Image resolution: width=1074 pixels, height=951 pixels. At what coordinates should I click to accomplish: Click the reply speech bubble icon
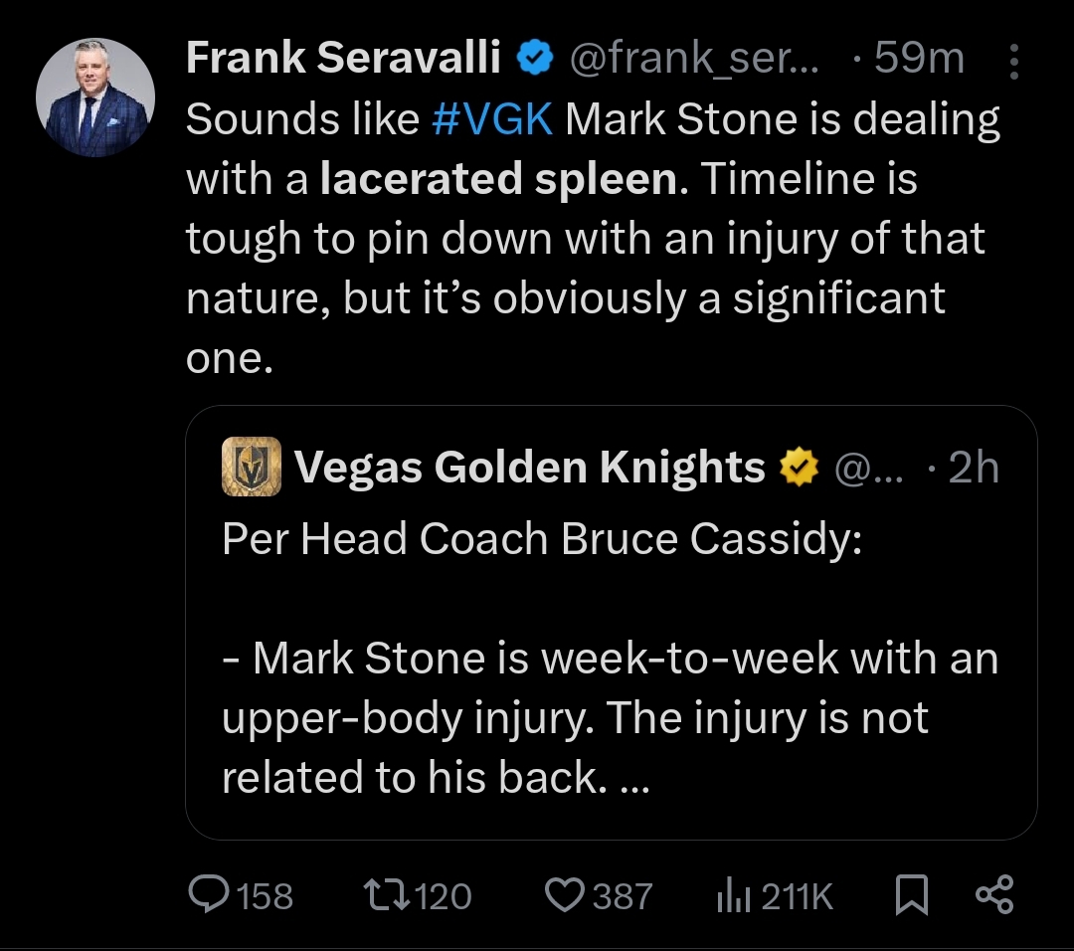208,895
